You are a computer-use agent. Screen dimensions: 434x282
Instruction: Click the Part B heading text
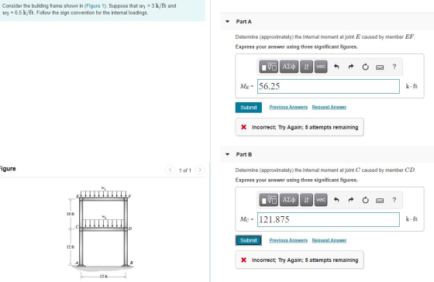244,155
